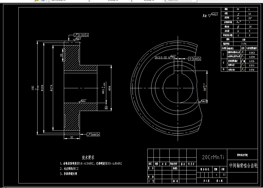Image resolution: width=263 pixels, height=188 pixels.
Task: Select the 技术要求 heading
Action: click(x=88, y=157)
